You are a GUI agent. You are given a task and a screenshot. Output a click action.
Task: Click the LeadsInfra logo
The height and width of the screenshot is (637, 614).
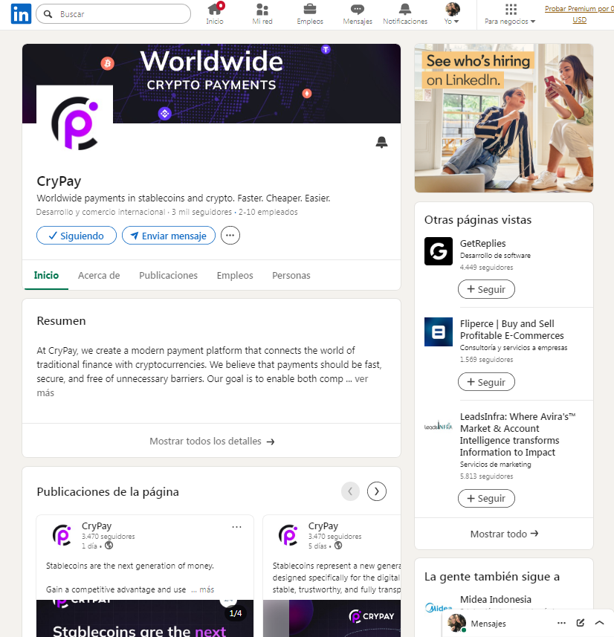[x=439, y=426]
